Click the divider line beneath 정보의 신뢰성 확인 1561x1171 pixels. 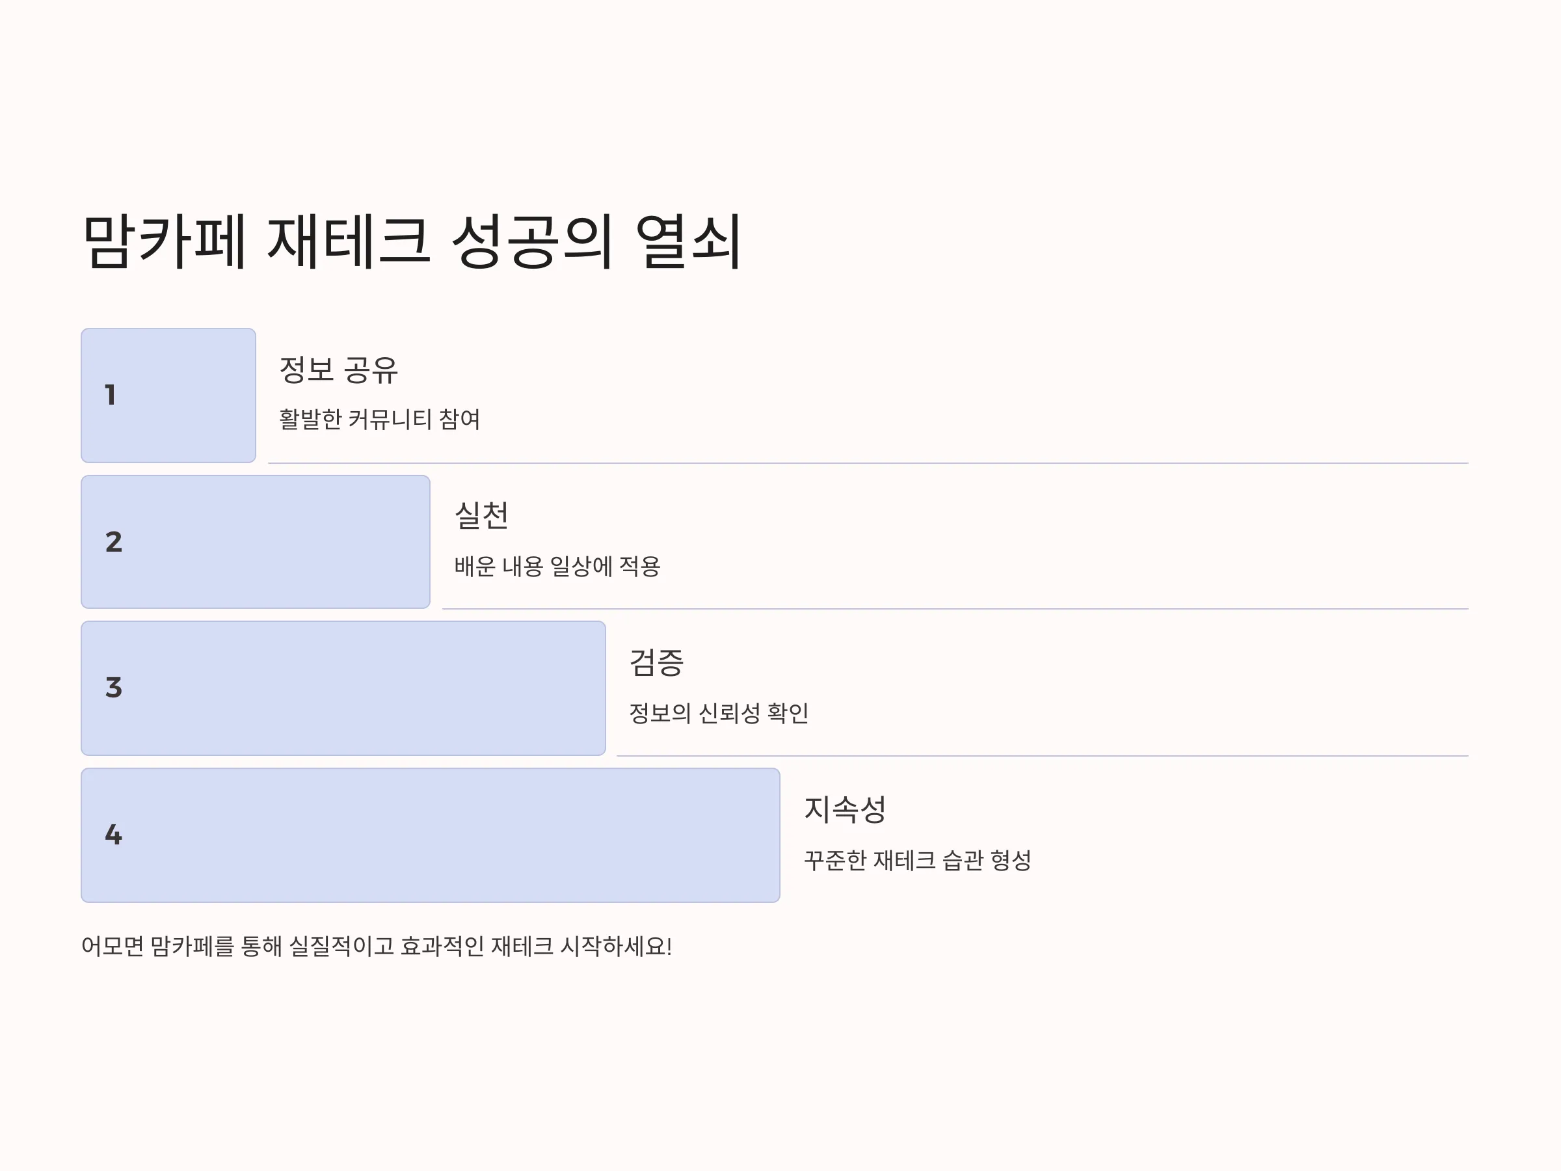[x=1043, y=756]
